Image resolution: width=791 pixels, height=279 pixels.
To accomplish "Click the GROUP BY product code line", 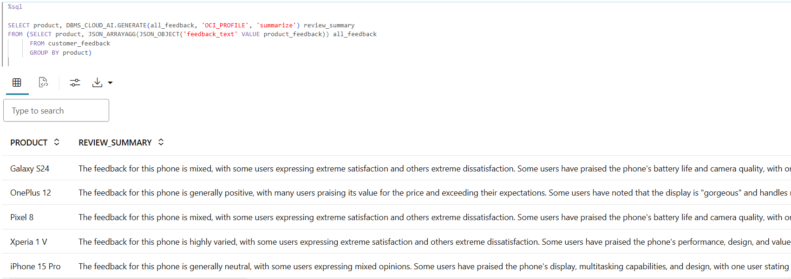I will (61, 53).
